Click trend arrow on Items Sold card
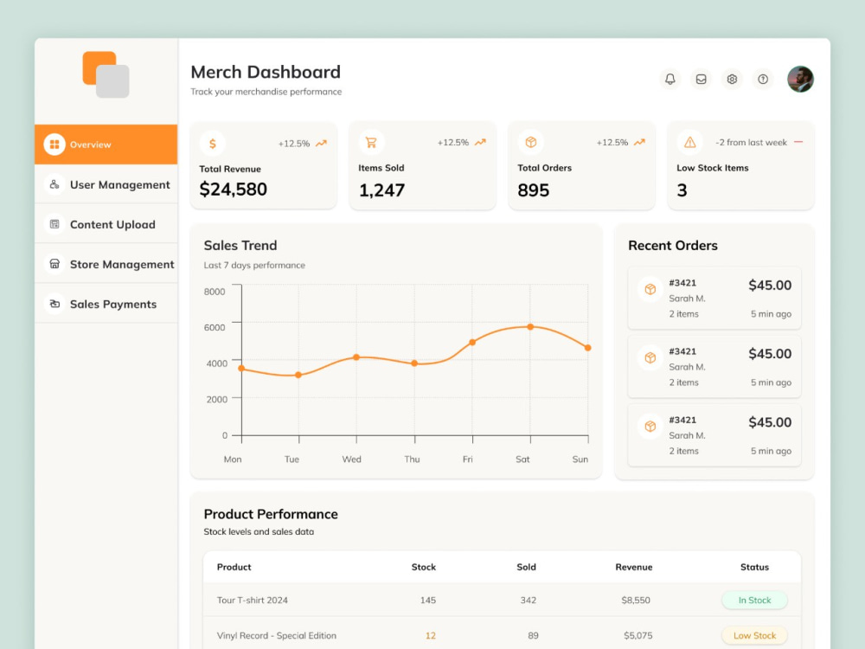865x649 pixels. click(480, 143)
